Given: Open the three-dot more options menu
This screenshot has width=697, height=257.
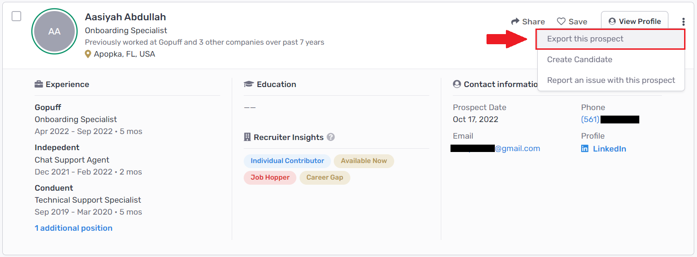Looking at the screenshot, I should point(683,22).
